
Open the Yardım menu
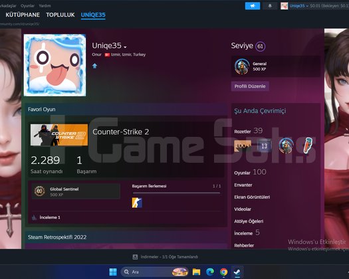[45, 6]
